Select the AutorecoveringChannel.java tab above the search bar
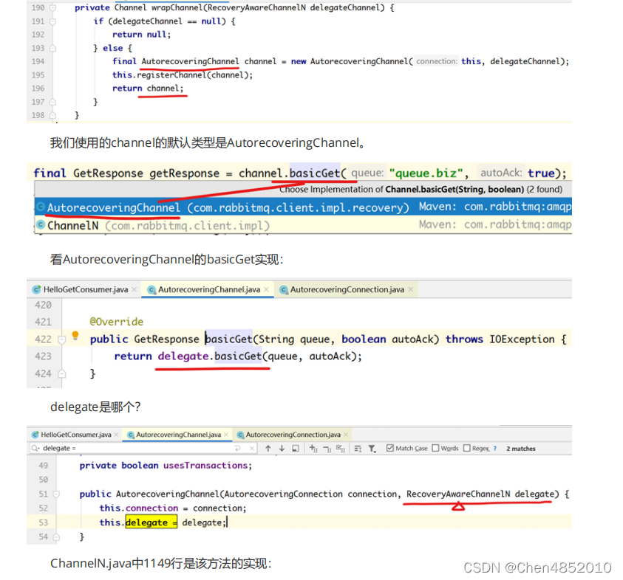623x580 pixels. [178, 435]
